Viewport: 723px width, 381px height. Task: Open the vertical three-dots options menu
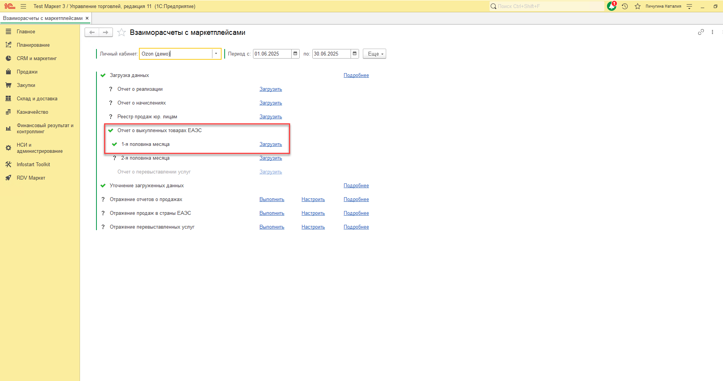tap(712, 32)
